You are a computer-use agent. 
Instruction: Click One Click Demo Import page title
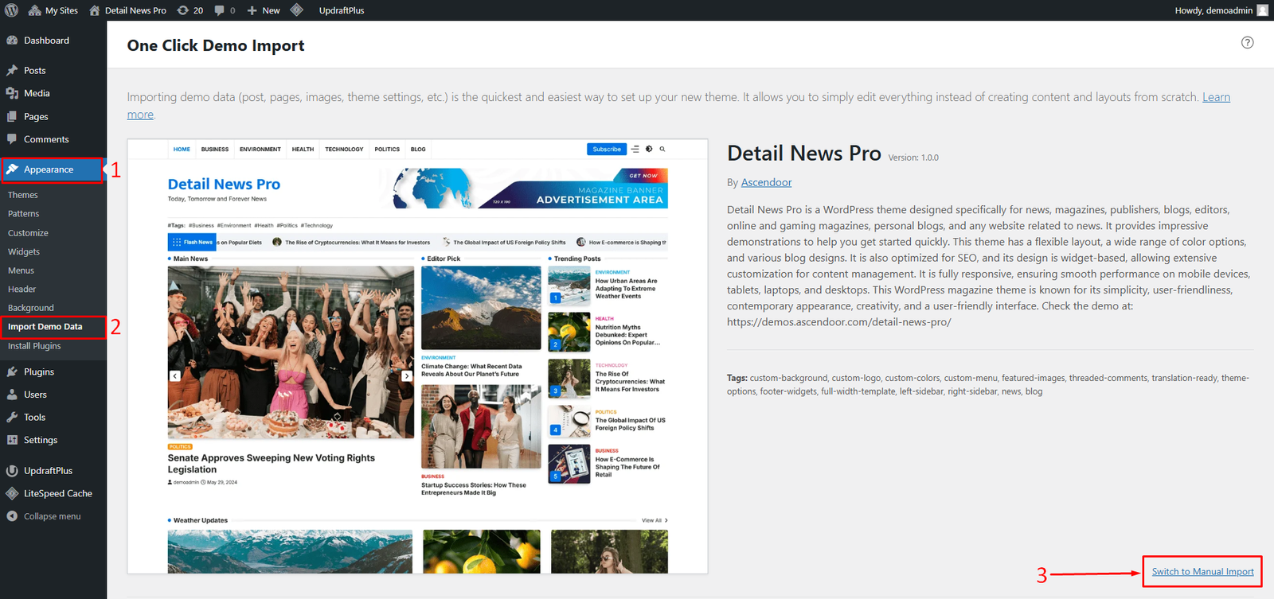point(216,45)
